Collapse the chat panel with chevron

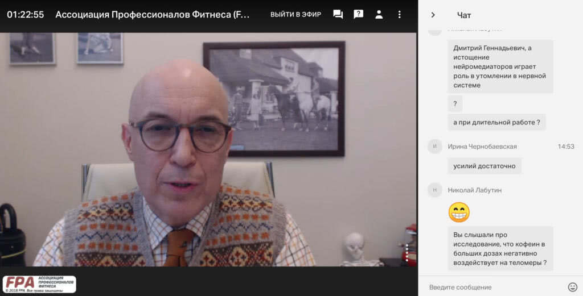pyautogui.click(x=433, y=15)
